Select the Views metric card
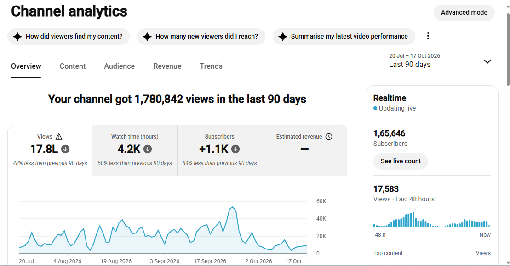 [x=50, y=150]
